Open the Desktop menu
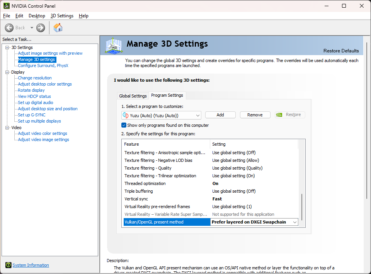 37,16
